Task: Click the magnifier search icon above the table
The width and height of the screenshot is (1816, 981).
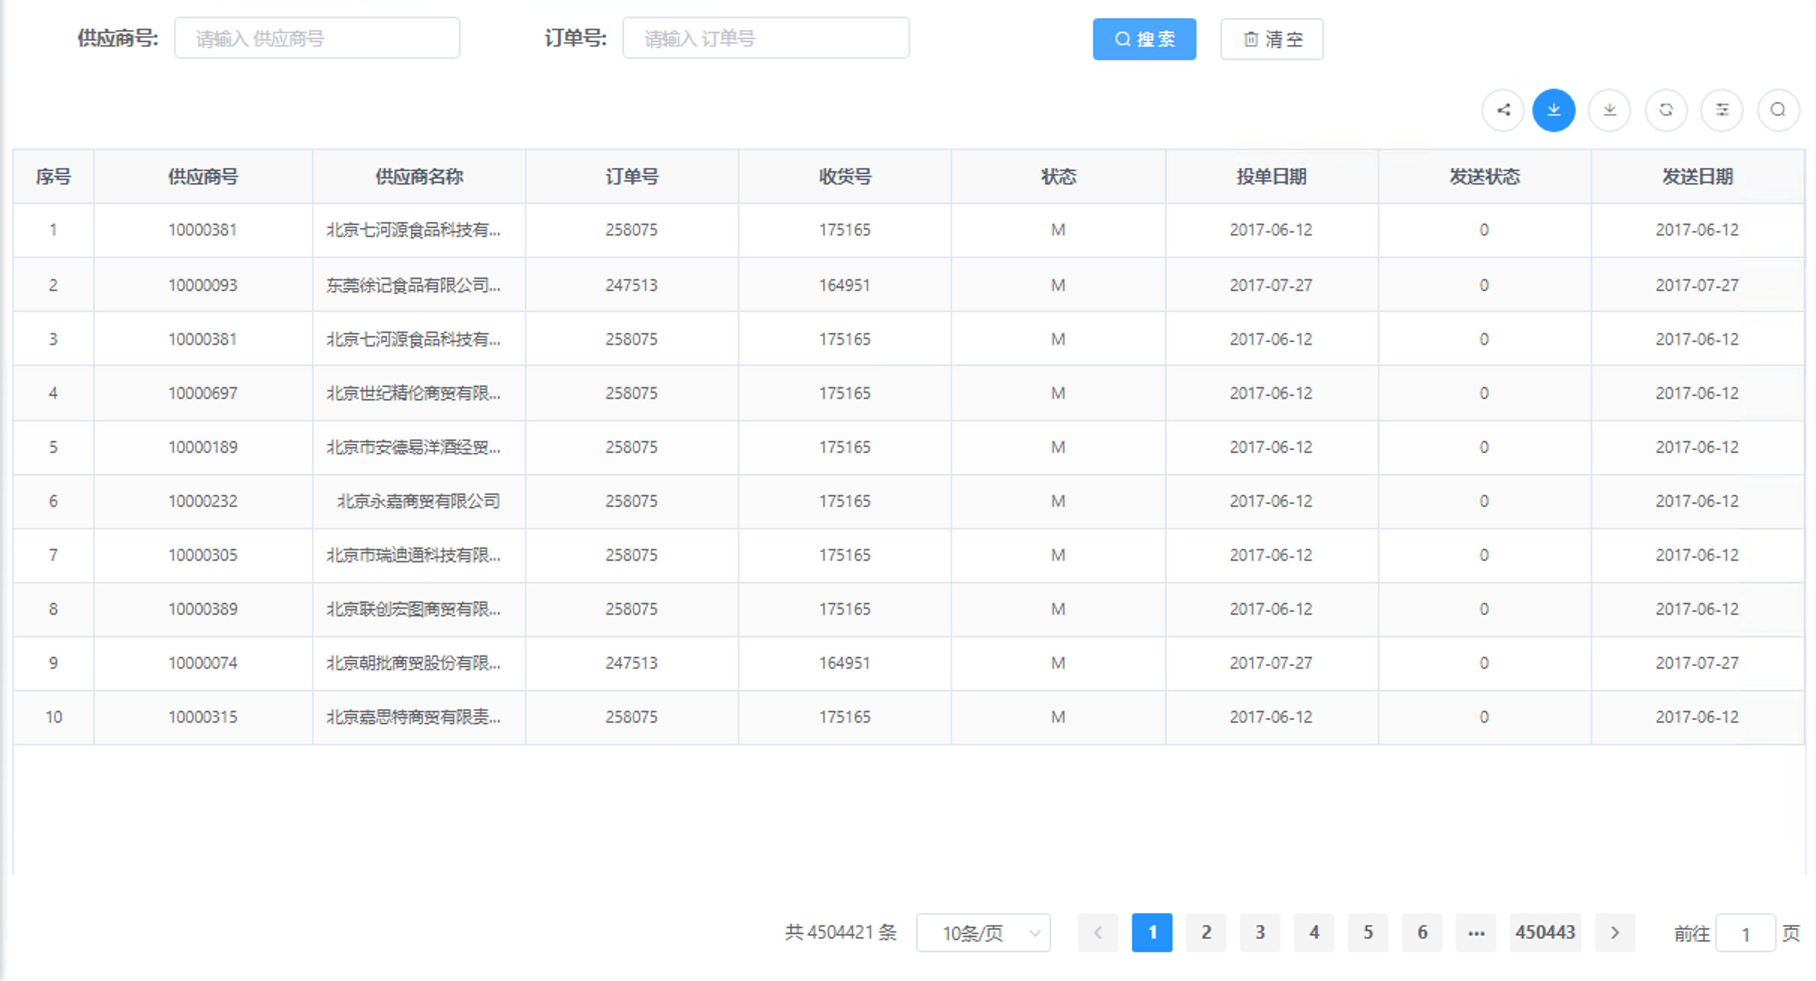Action: point(1778,109)
